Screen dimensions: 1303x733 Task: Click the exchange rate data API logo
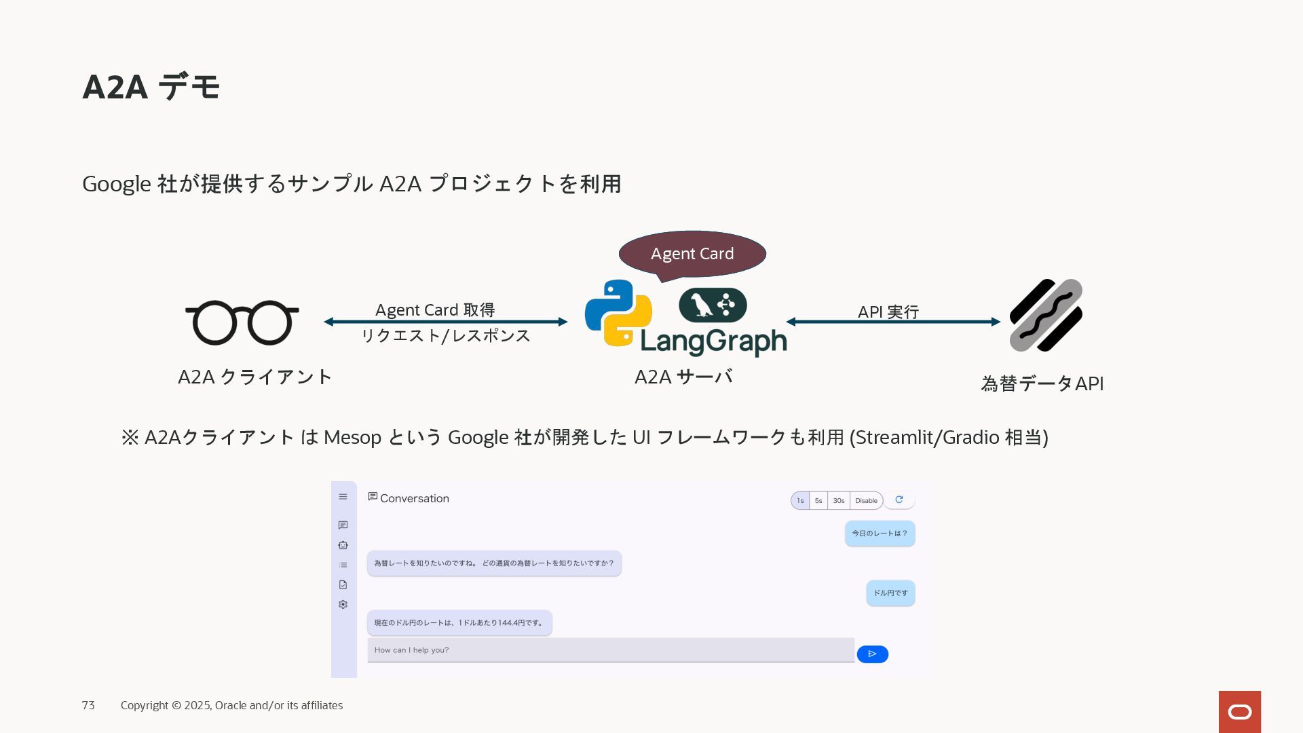1046,315
